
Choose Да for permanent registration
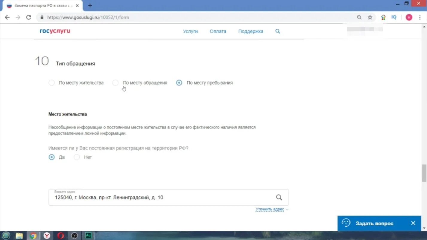(52, 157)
